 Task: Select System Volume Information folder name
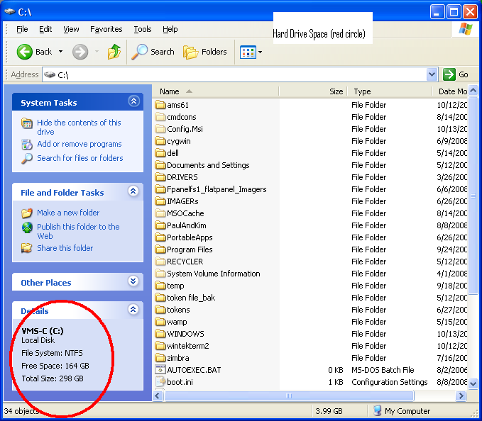214,274
